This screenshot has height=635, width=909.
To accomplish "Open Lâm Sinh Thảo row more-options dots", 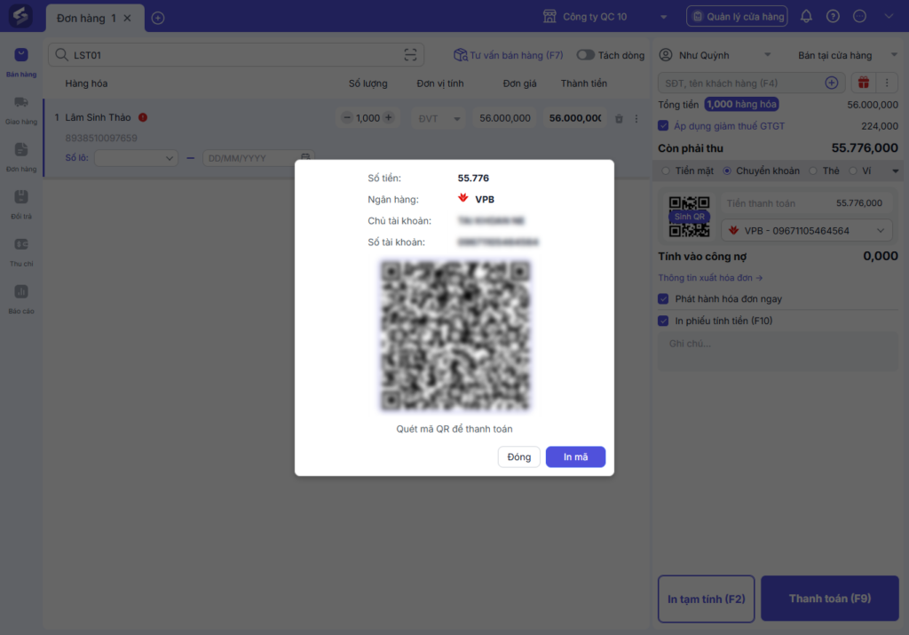I will tap(636, 118).
